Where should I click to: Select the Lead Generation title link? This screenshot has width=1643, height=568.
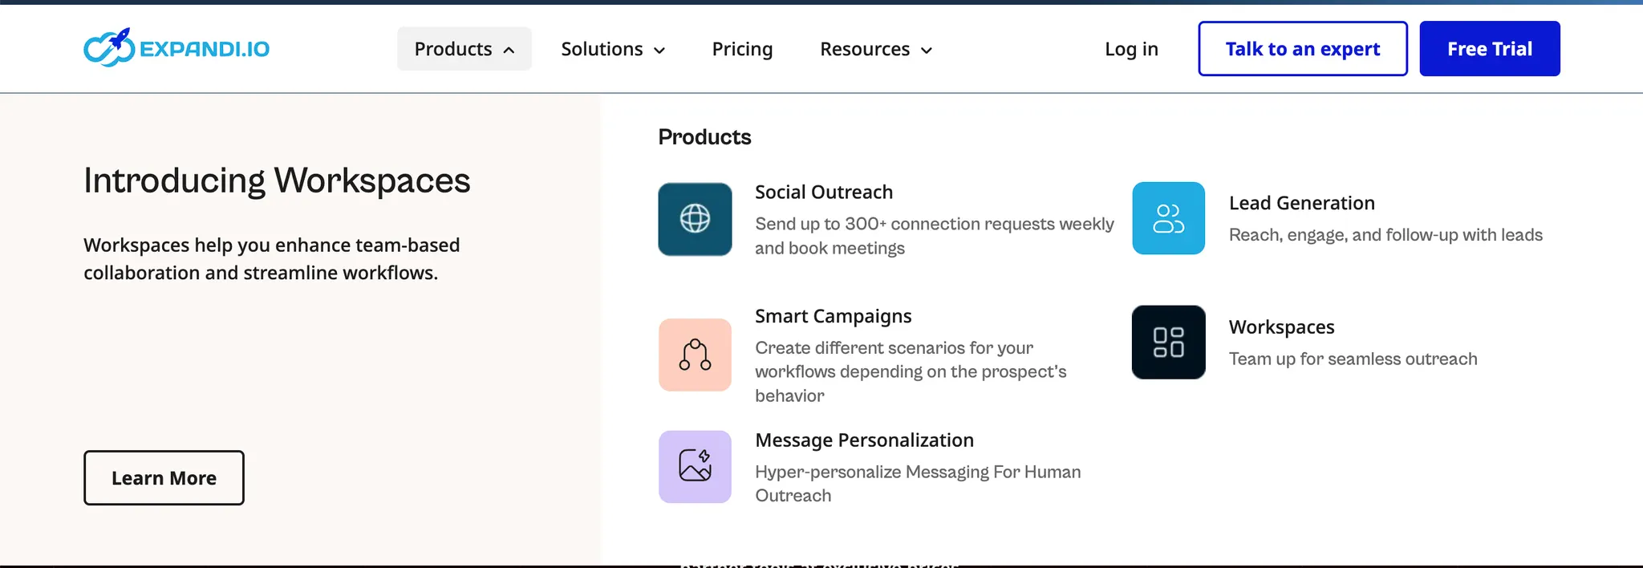coord(1301,203)
